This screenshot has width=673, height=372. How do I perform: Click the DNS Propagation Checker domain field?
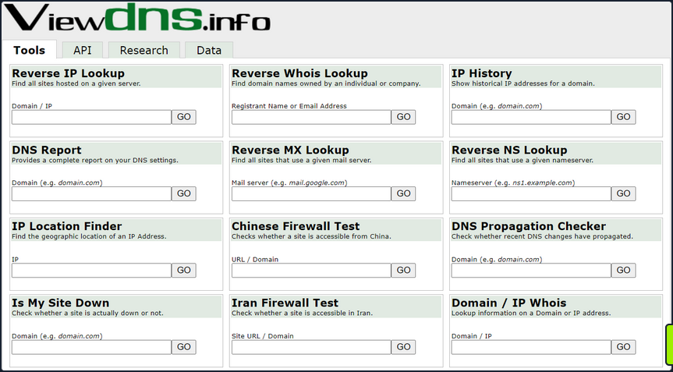point(531,270)
